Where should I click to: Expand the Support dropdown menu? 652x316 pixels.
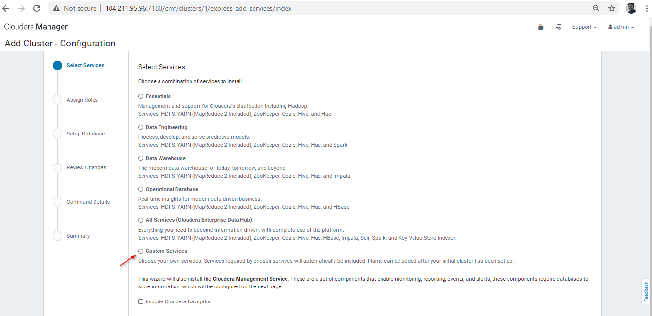[x=584, y=27]
